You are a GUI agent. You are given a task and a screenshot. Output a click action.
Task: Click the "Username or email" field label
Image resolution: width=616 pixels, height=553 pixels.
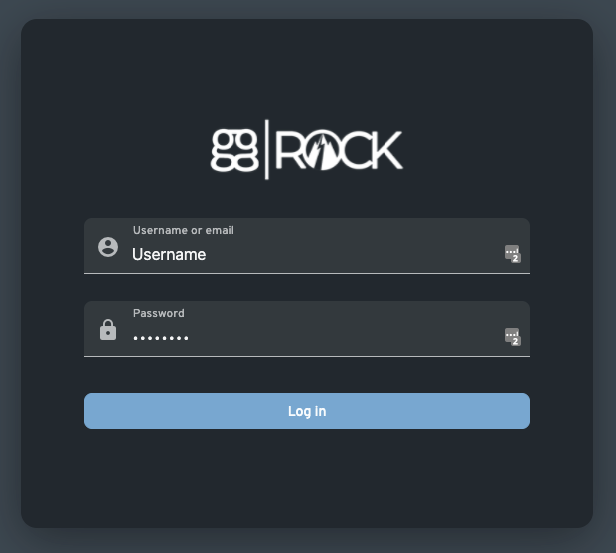coord(184,230)
